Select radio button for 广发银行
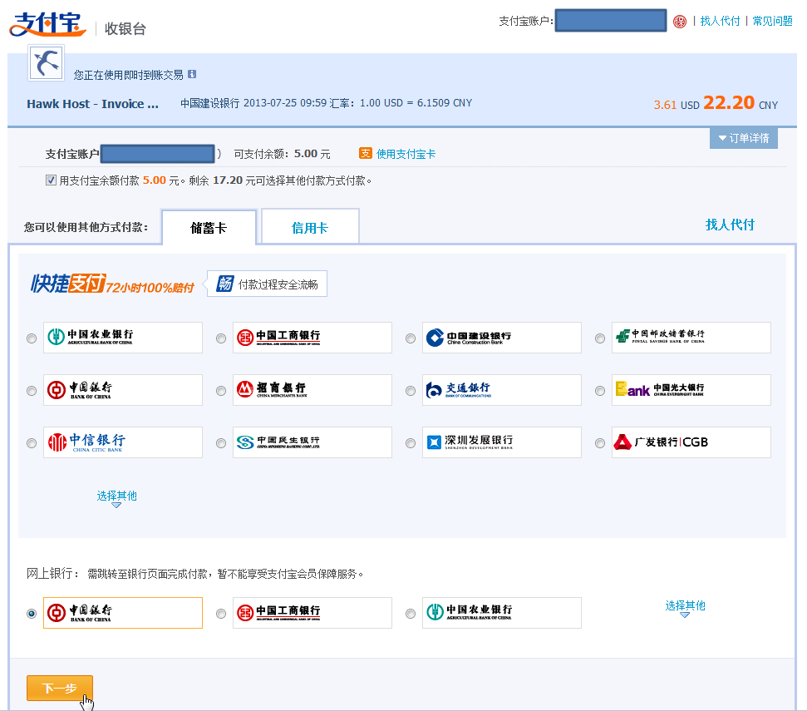This screenshot has width=807, height=711. coord(600,442)
